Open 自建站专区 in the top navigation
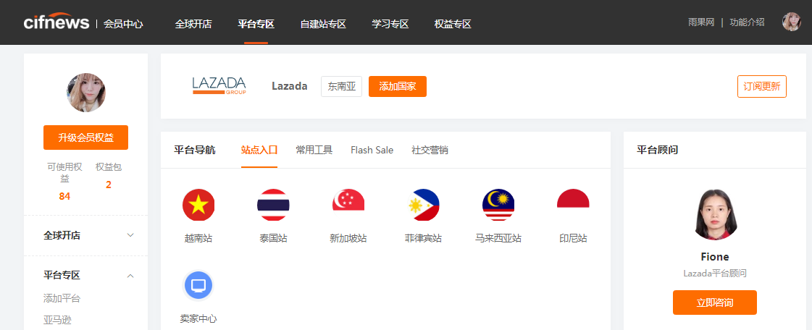 (323, 24)
